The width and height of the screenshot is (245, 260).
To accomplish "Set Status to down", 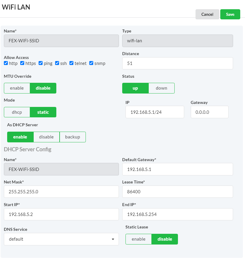I will coord(161,88).
